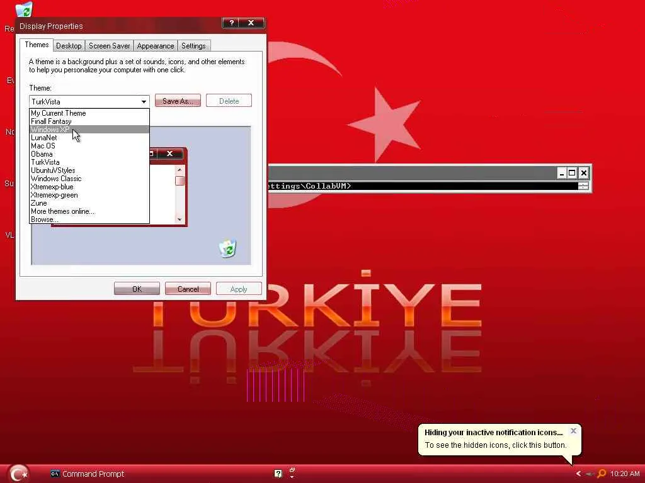Show hidden notification icons arrow
This screenshot has width=645, height=483.
point(578,474)
